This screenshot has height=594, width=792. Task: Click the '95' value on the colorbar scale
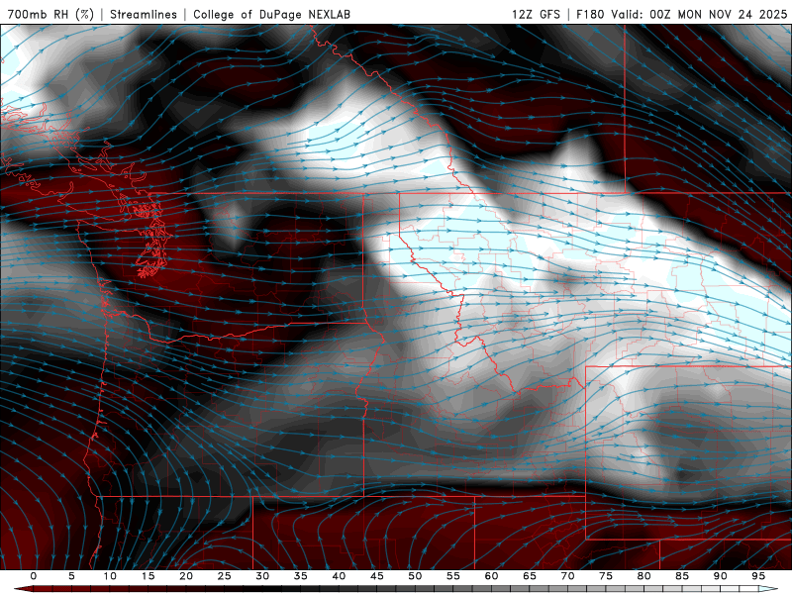click(x=758, y=576)
